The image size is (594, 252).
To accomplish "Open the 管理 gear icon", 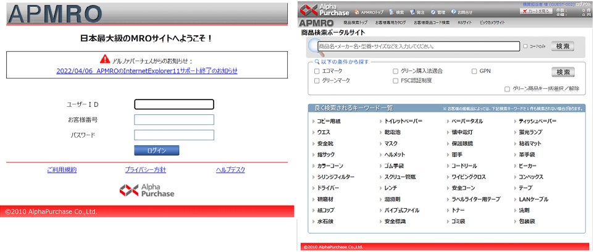I will point(433,12).
